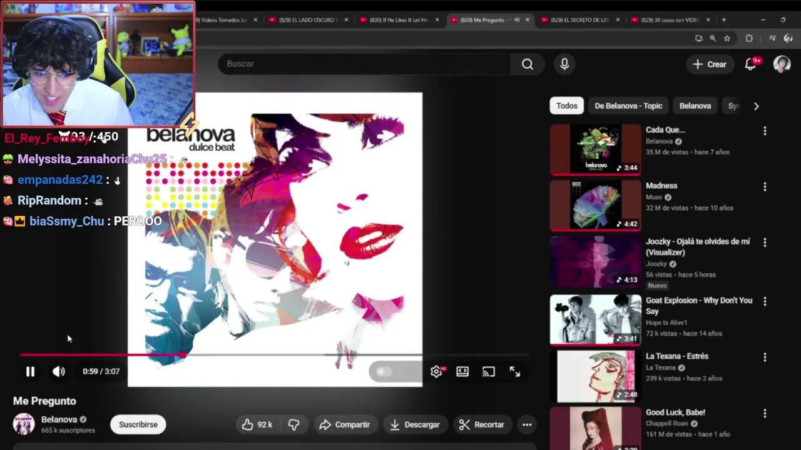Click the search magnifier button
The image size is (801, 450).
point(528,64)
